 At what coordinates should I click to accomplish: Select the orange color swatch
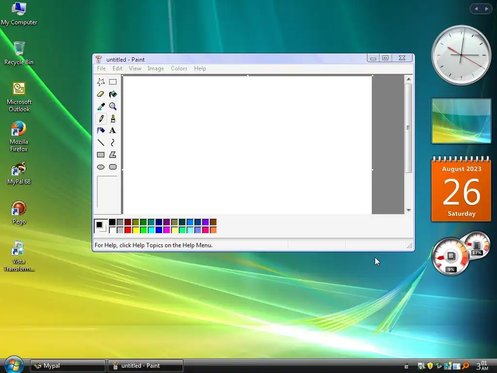(x=214, y=230)
